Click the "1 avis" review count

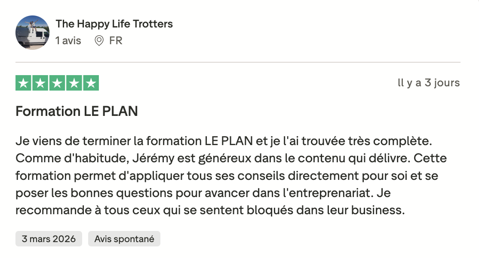68,41
